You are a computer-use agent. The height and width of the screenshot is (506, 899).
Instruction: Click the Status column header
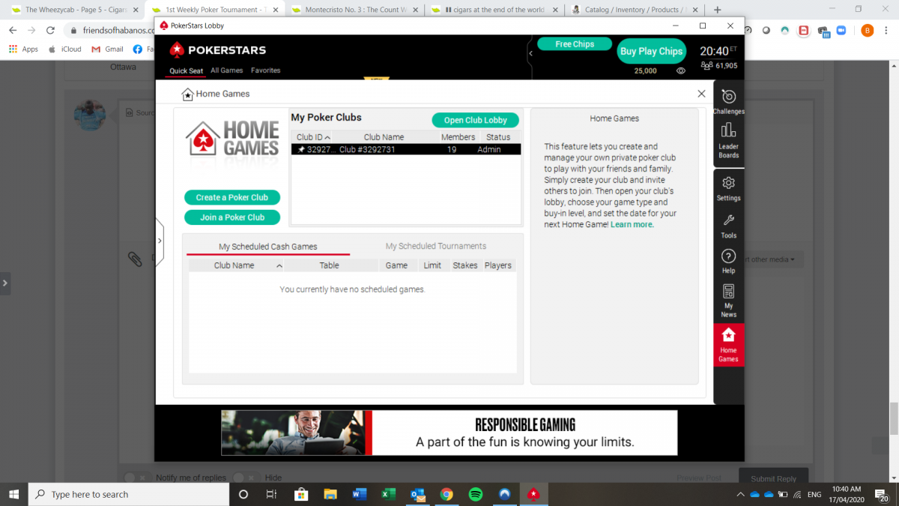coord(498,137)
